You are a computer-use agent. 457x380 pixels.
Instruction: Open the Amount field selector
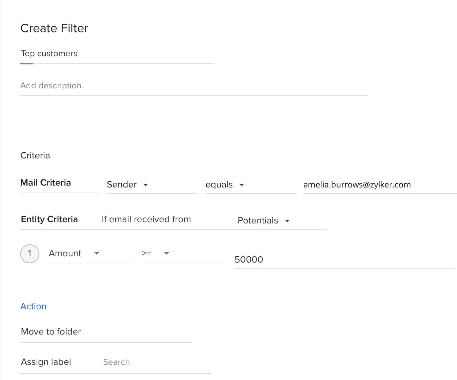65,253
